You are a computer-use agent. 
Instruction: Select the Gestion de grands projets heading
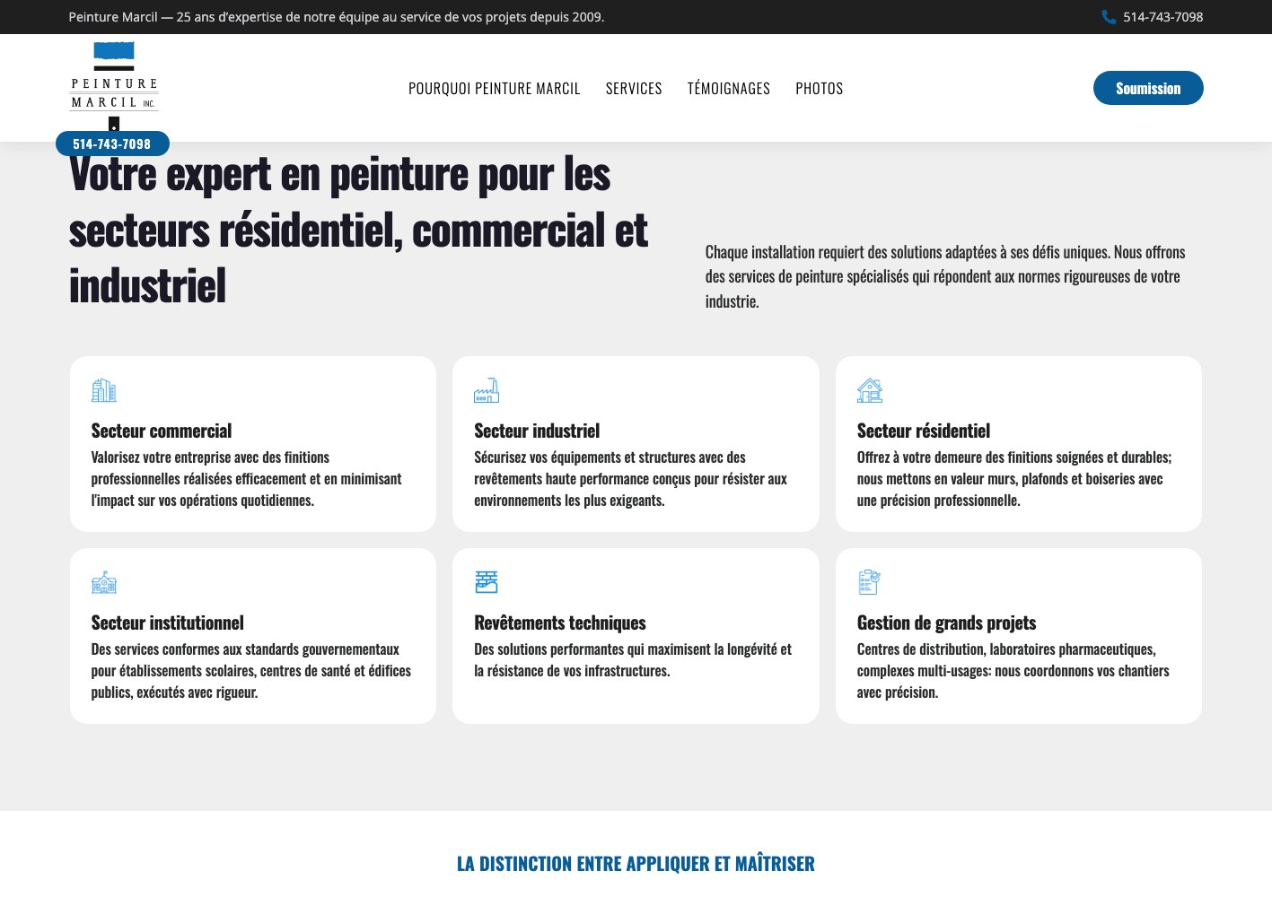pyautogui.click(x=947, y=623)
